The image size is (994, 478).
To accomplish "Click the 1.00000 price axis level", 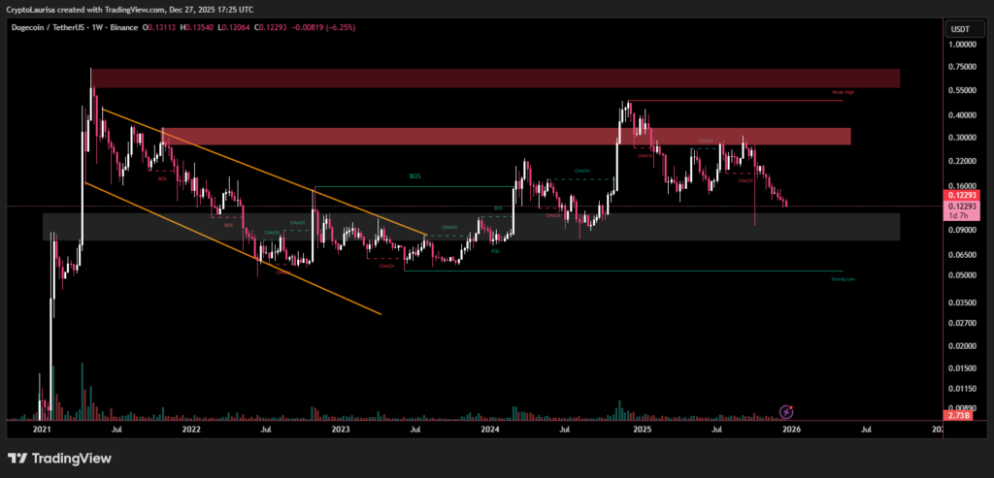I will pyautogui.click(x=962, y=45).
